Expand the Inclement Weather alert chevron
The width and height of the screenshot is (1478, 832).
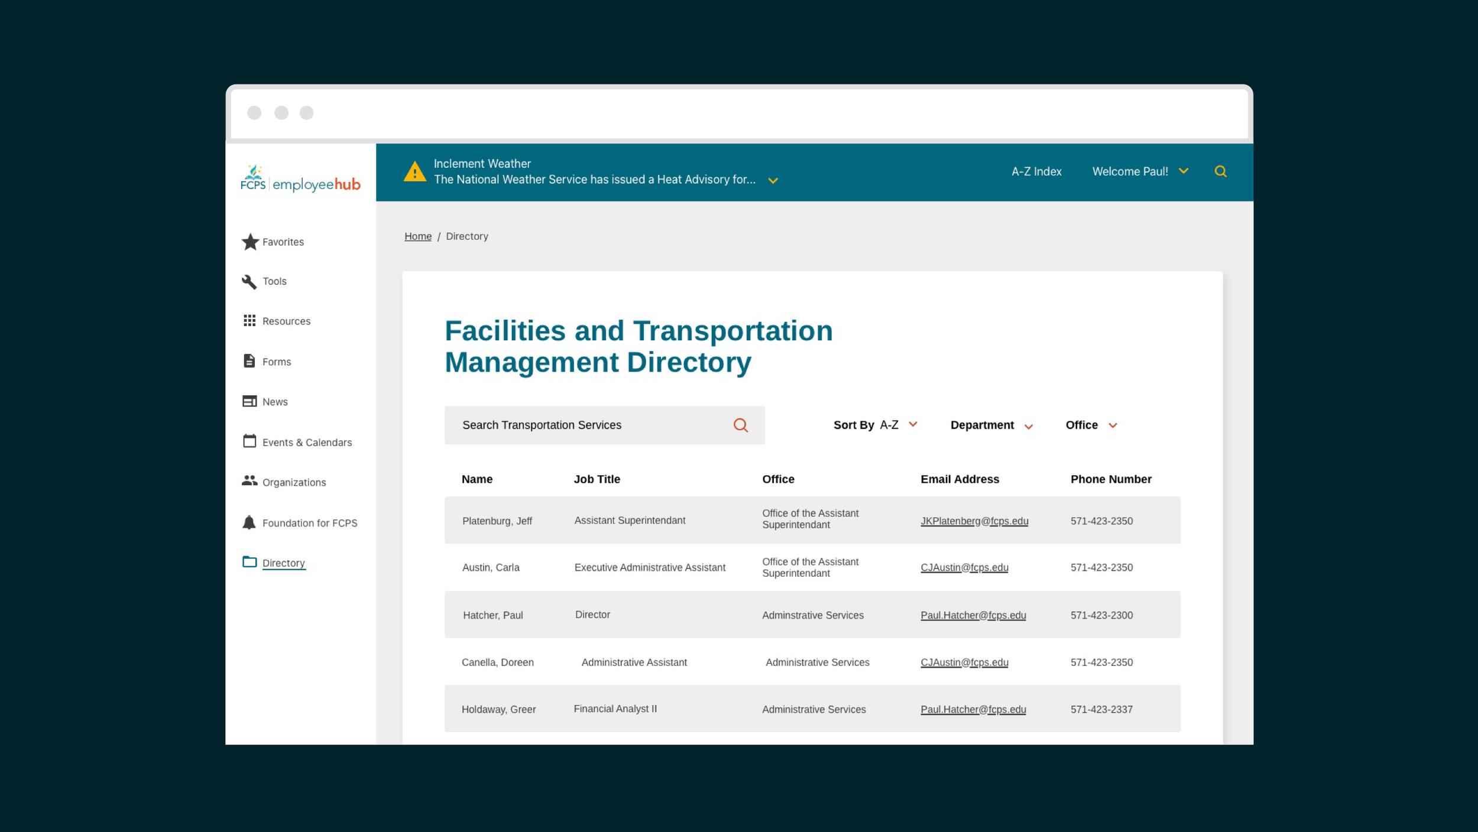tap(773, 181)
